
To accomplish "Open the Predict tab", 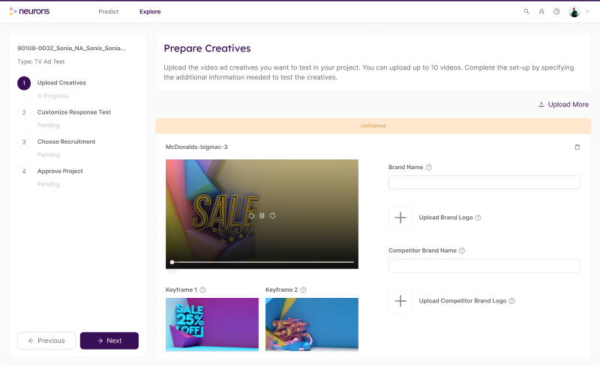I will click(x=108, y=11).
